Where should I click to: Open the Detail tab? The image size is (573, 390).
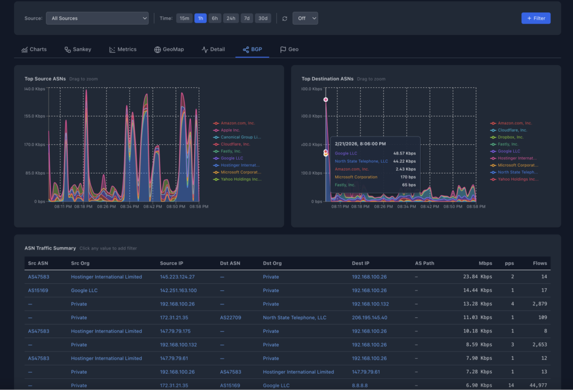pyautogui.click(x=213, y=49)
